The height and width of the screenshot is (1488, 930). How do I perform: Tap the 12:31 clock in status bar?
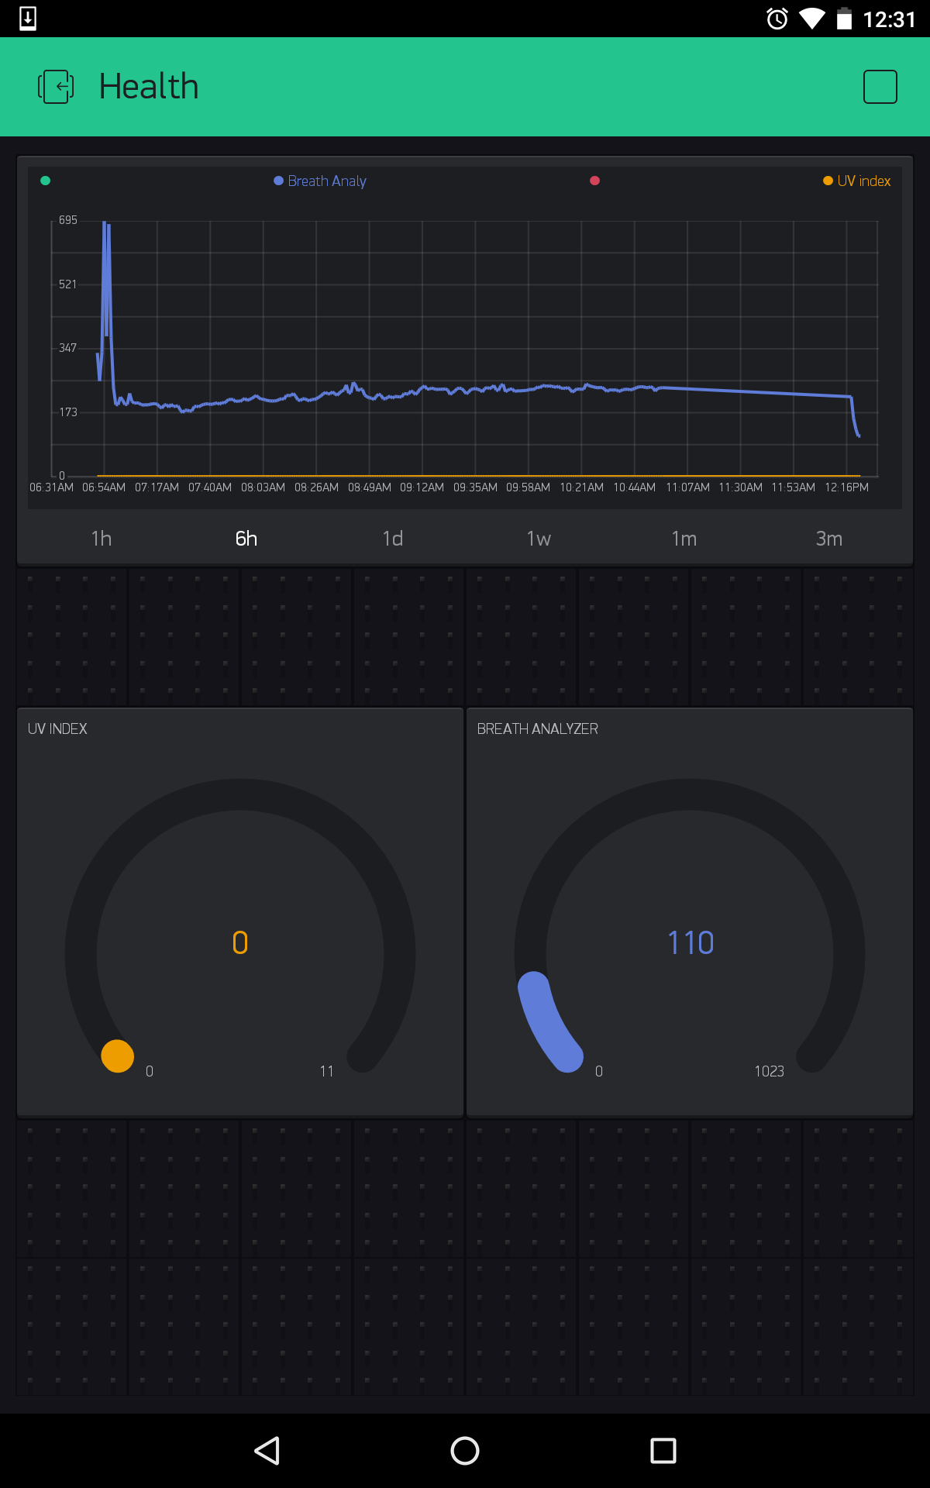click(889, 19)
